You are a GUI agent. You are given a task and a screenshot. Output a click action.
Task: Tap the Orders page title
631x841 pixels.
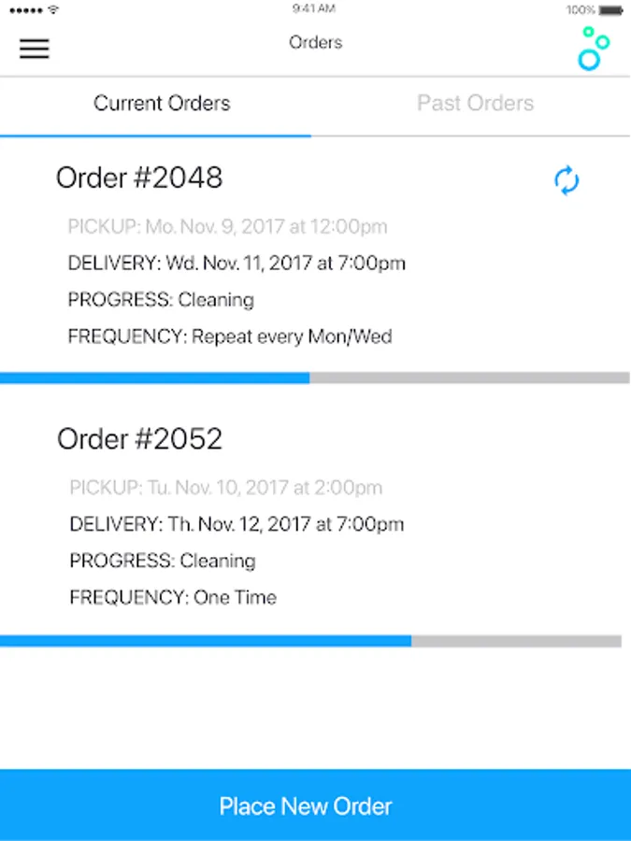click(x=316, y=42)
